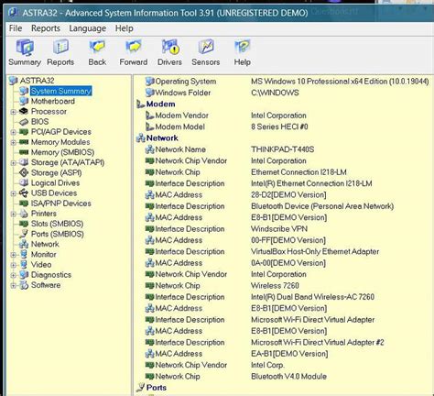
Task: Click the Bluetooth V4.0 Module value
Action: [x=288, y=377]
